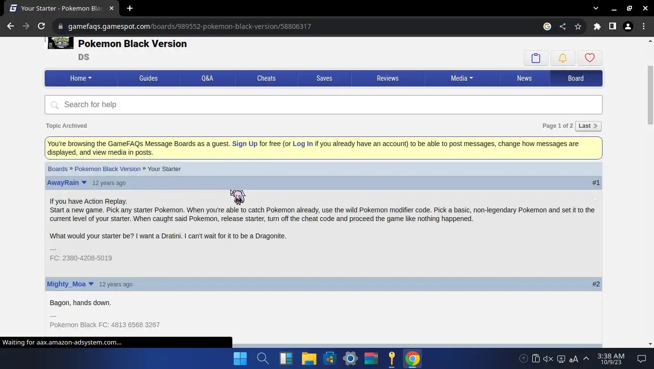Click the Last page button

(588, 126)
